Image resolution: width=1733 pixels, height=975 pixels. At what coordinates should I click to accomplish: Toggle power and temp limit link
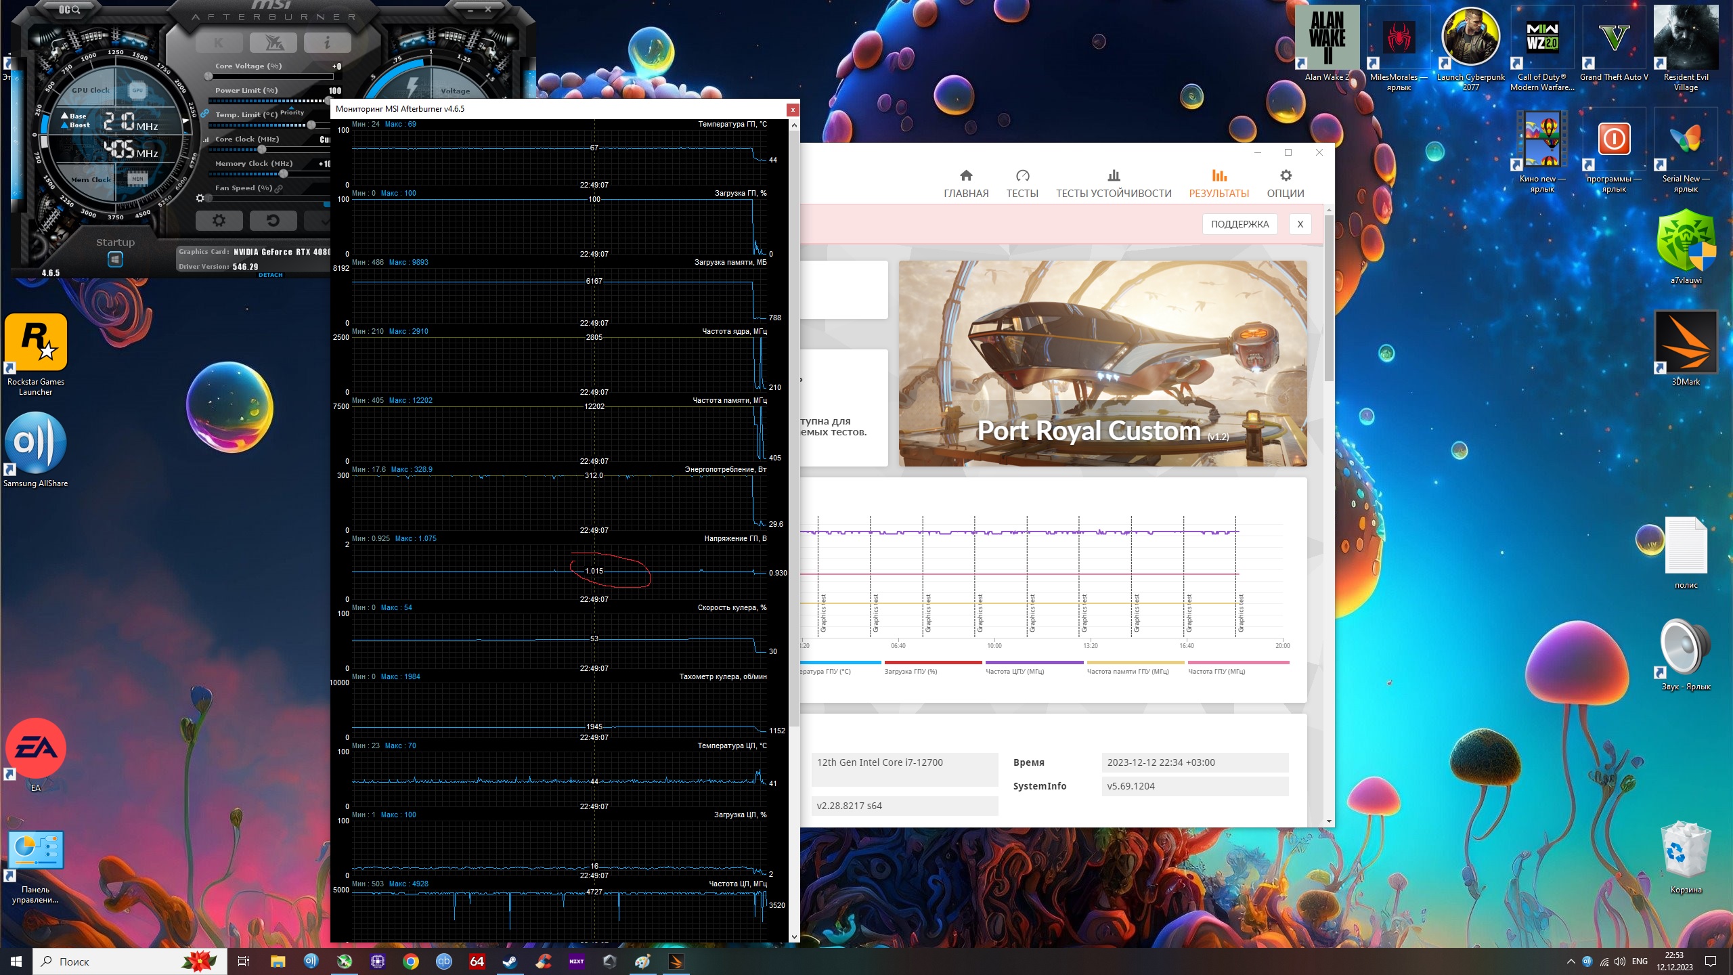pos(204,113)
